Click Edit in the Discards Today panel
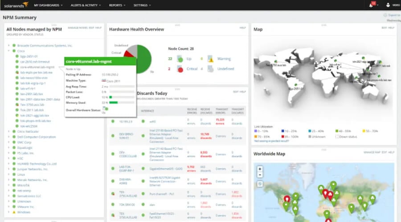 [236, 91]
